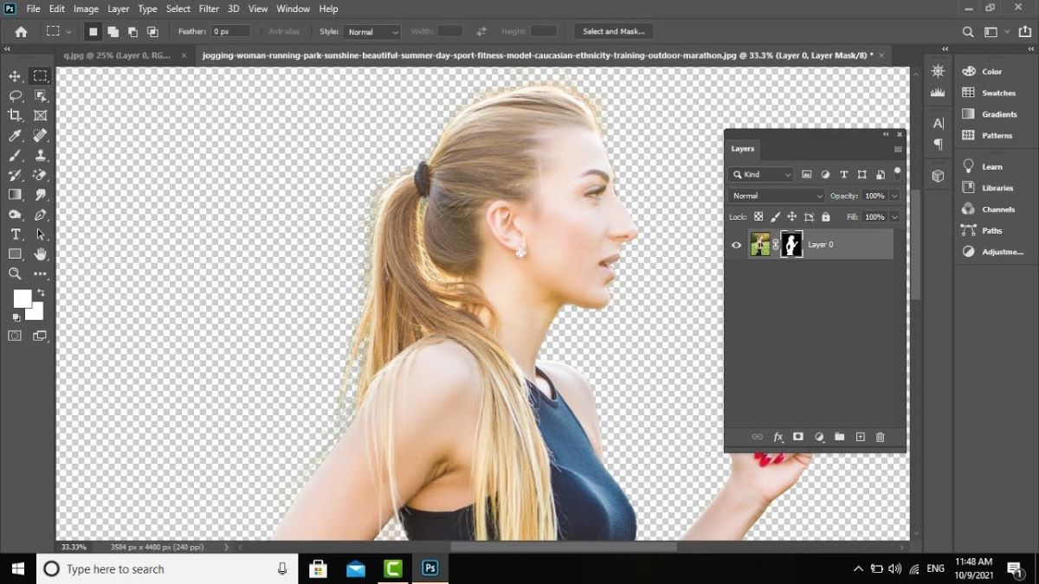Select the Spot Healing Brush tool

pyautogui.click(x=40, y=136)
